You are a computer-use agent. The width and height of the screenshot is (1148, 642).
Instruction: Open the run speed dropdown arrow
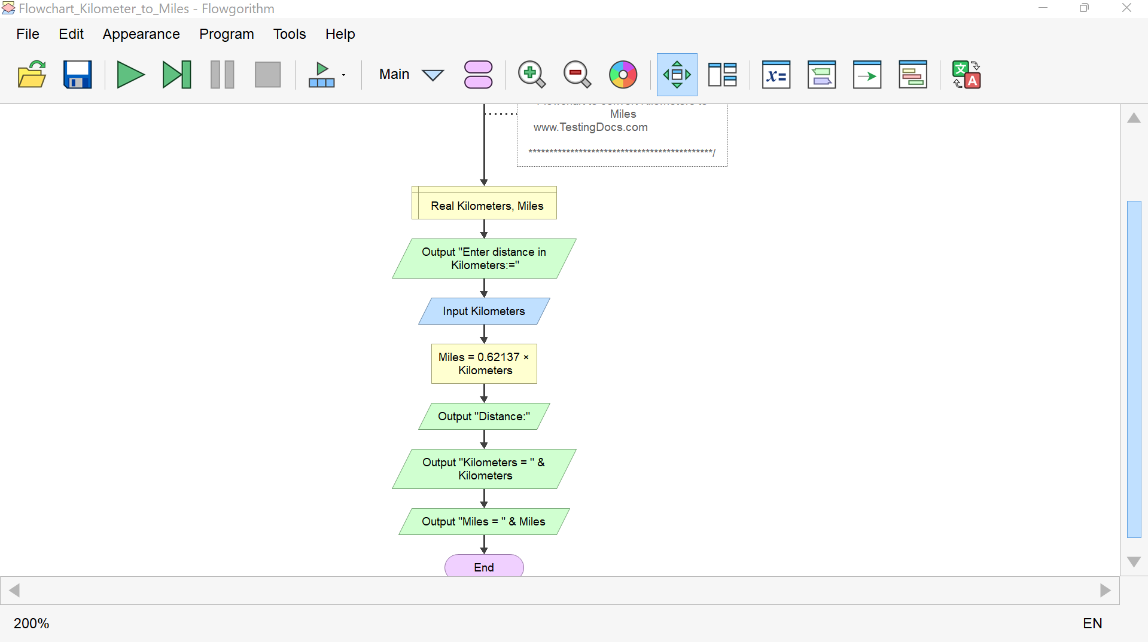(344, 75)
